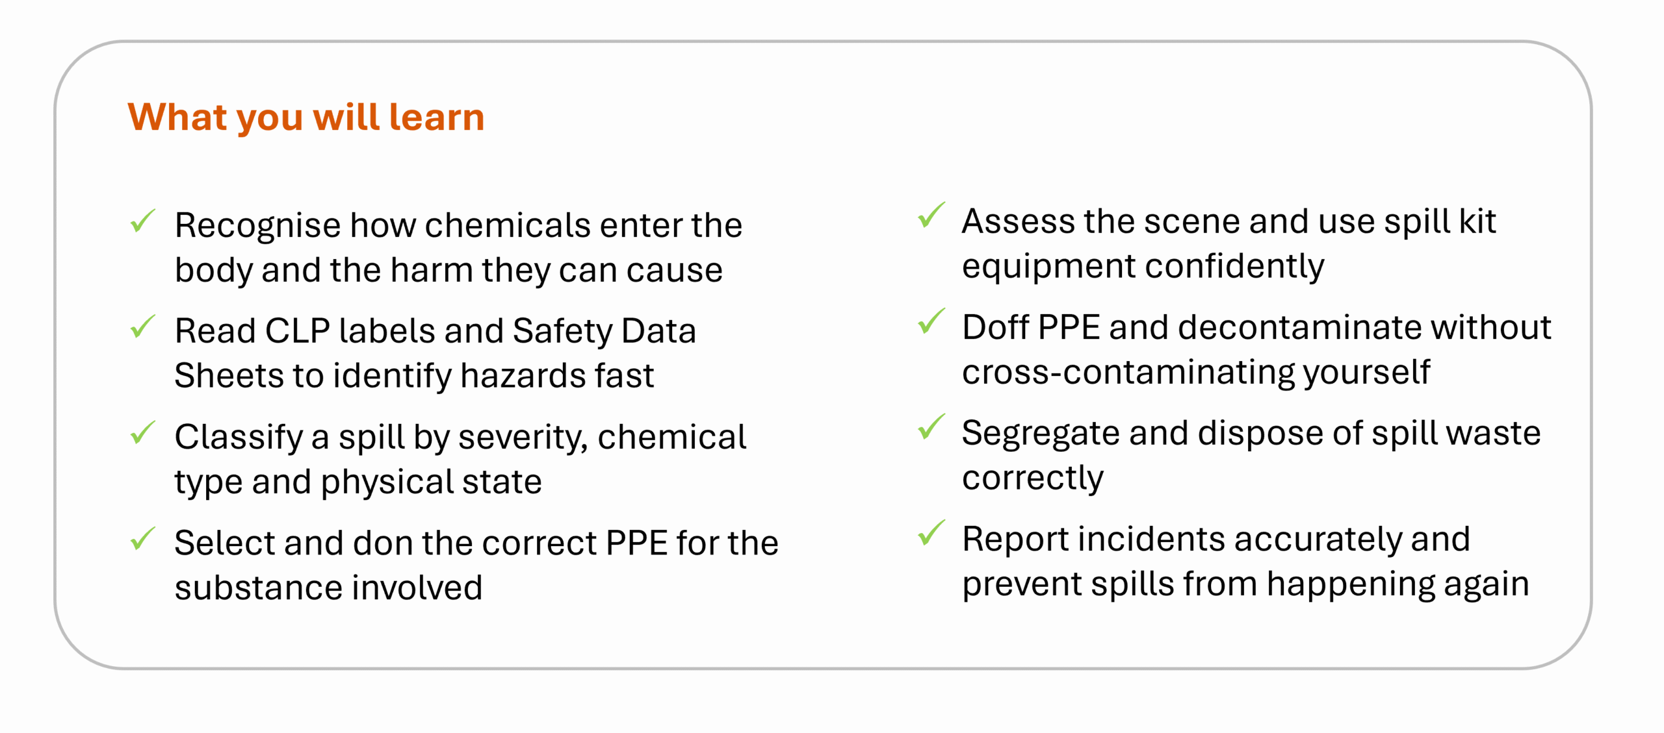Click 'prevent spills from happening again' line
Image resolution: width=1664 pixels, height=733 pixels.
point(1245,584)
